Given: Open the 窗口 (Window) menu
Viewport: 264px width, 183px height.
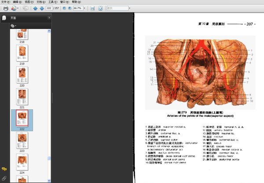Looking at the screenshot, I should (x=65, y=2).
